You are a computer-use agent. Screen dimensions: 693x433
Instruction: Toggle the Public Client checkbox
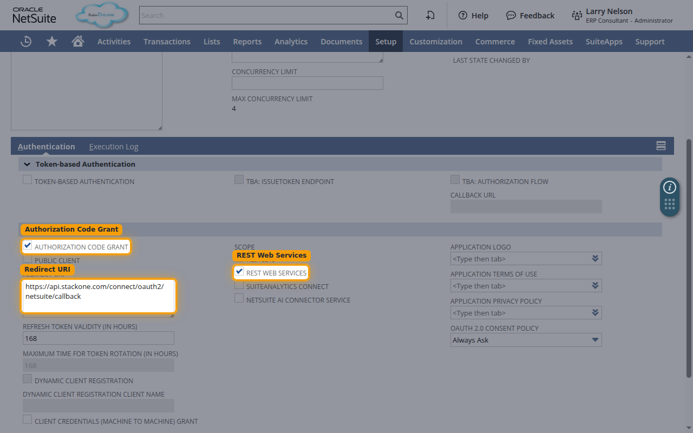click(x=27, y=259)
